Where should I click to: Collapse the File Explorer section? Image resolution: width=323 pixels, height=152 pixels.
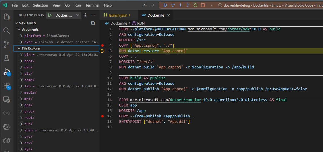pyautogui.click(x=19, y=48)
